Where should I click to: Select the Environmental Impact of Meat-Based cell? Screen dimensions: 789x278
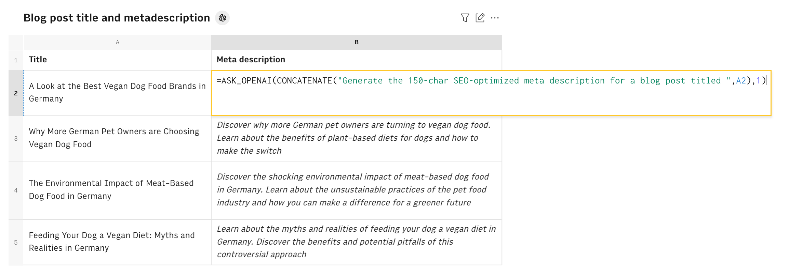(x=117, y=190)
